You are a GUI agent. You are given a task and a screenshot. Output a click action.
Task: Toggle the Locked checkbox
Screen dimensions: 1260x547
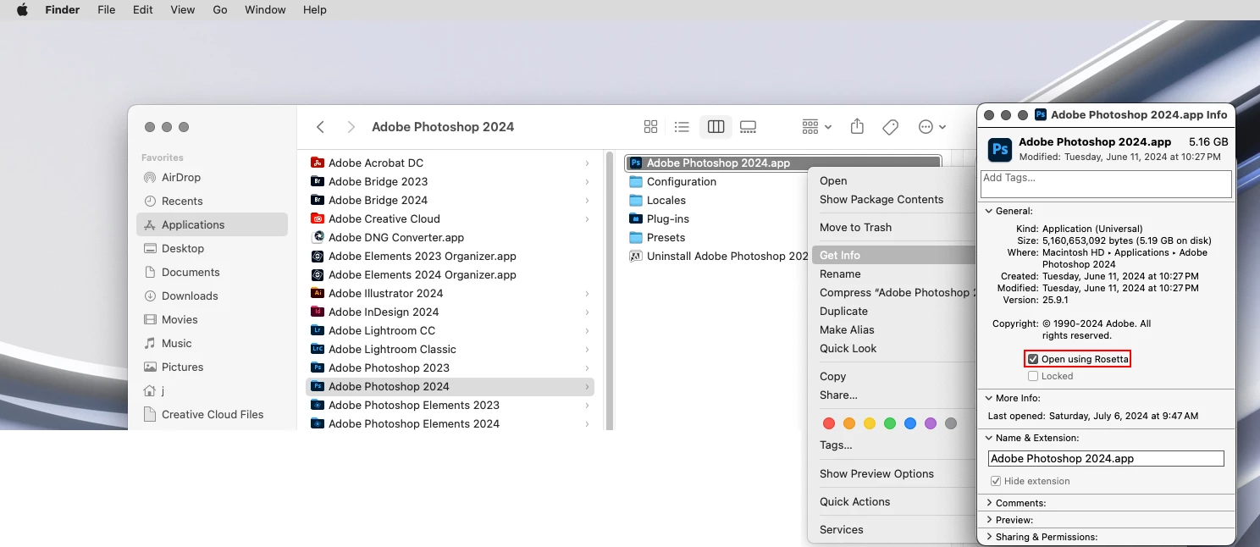(x=1033, y=376)
